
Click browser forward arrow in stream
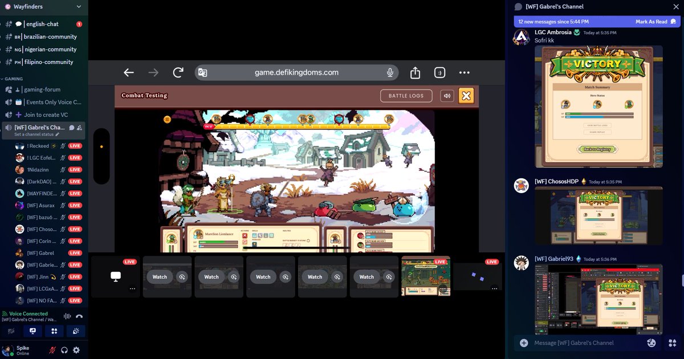[x=153, y=72]
